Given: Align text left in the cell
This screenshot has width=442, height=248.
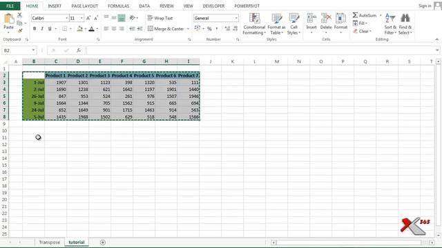Looking at the screenshot, I should tap(106, 29).
